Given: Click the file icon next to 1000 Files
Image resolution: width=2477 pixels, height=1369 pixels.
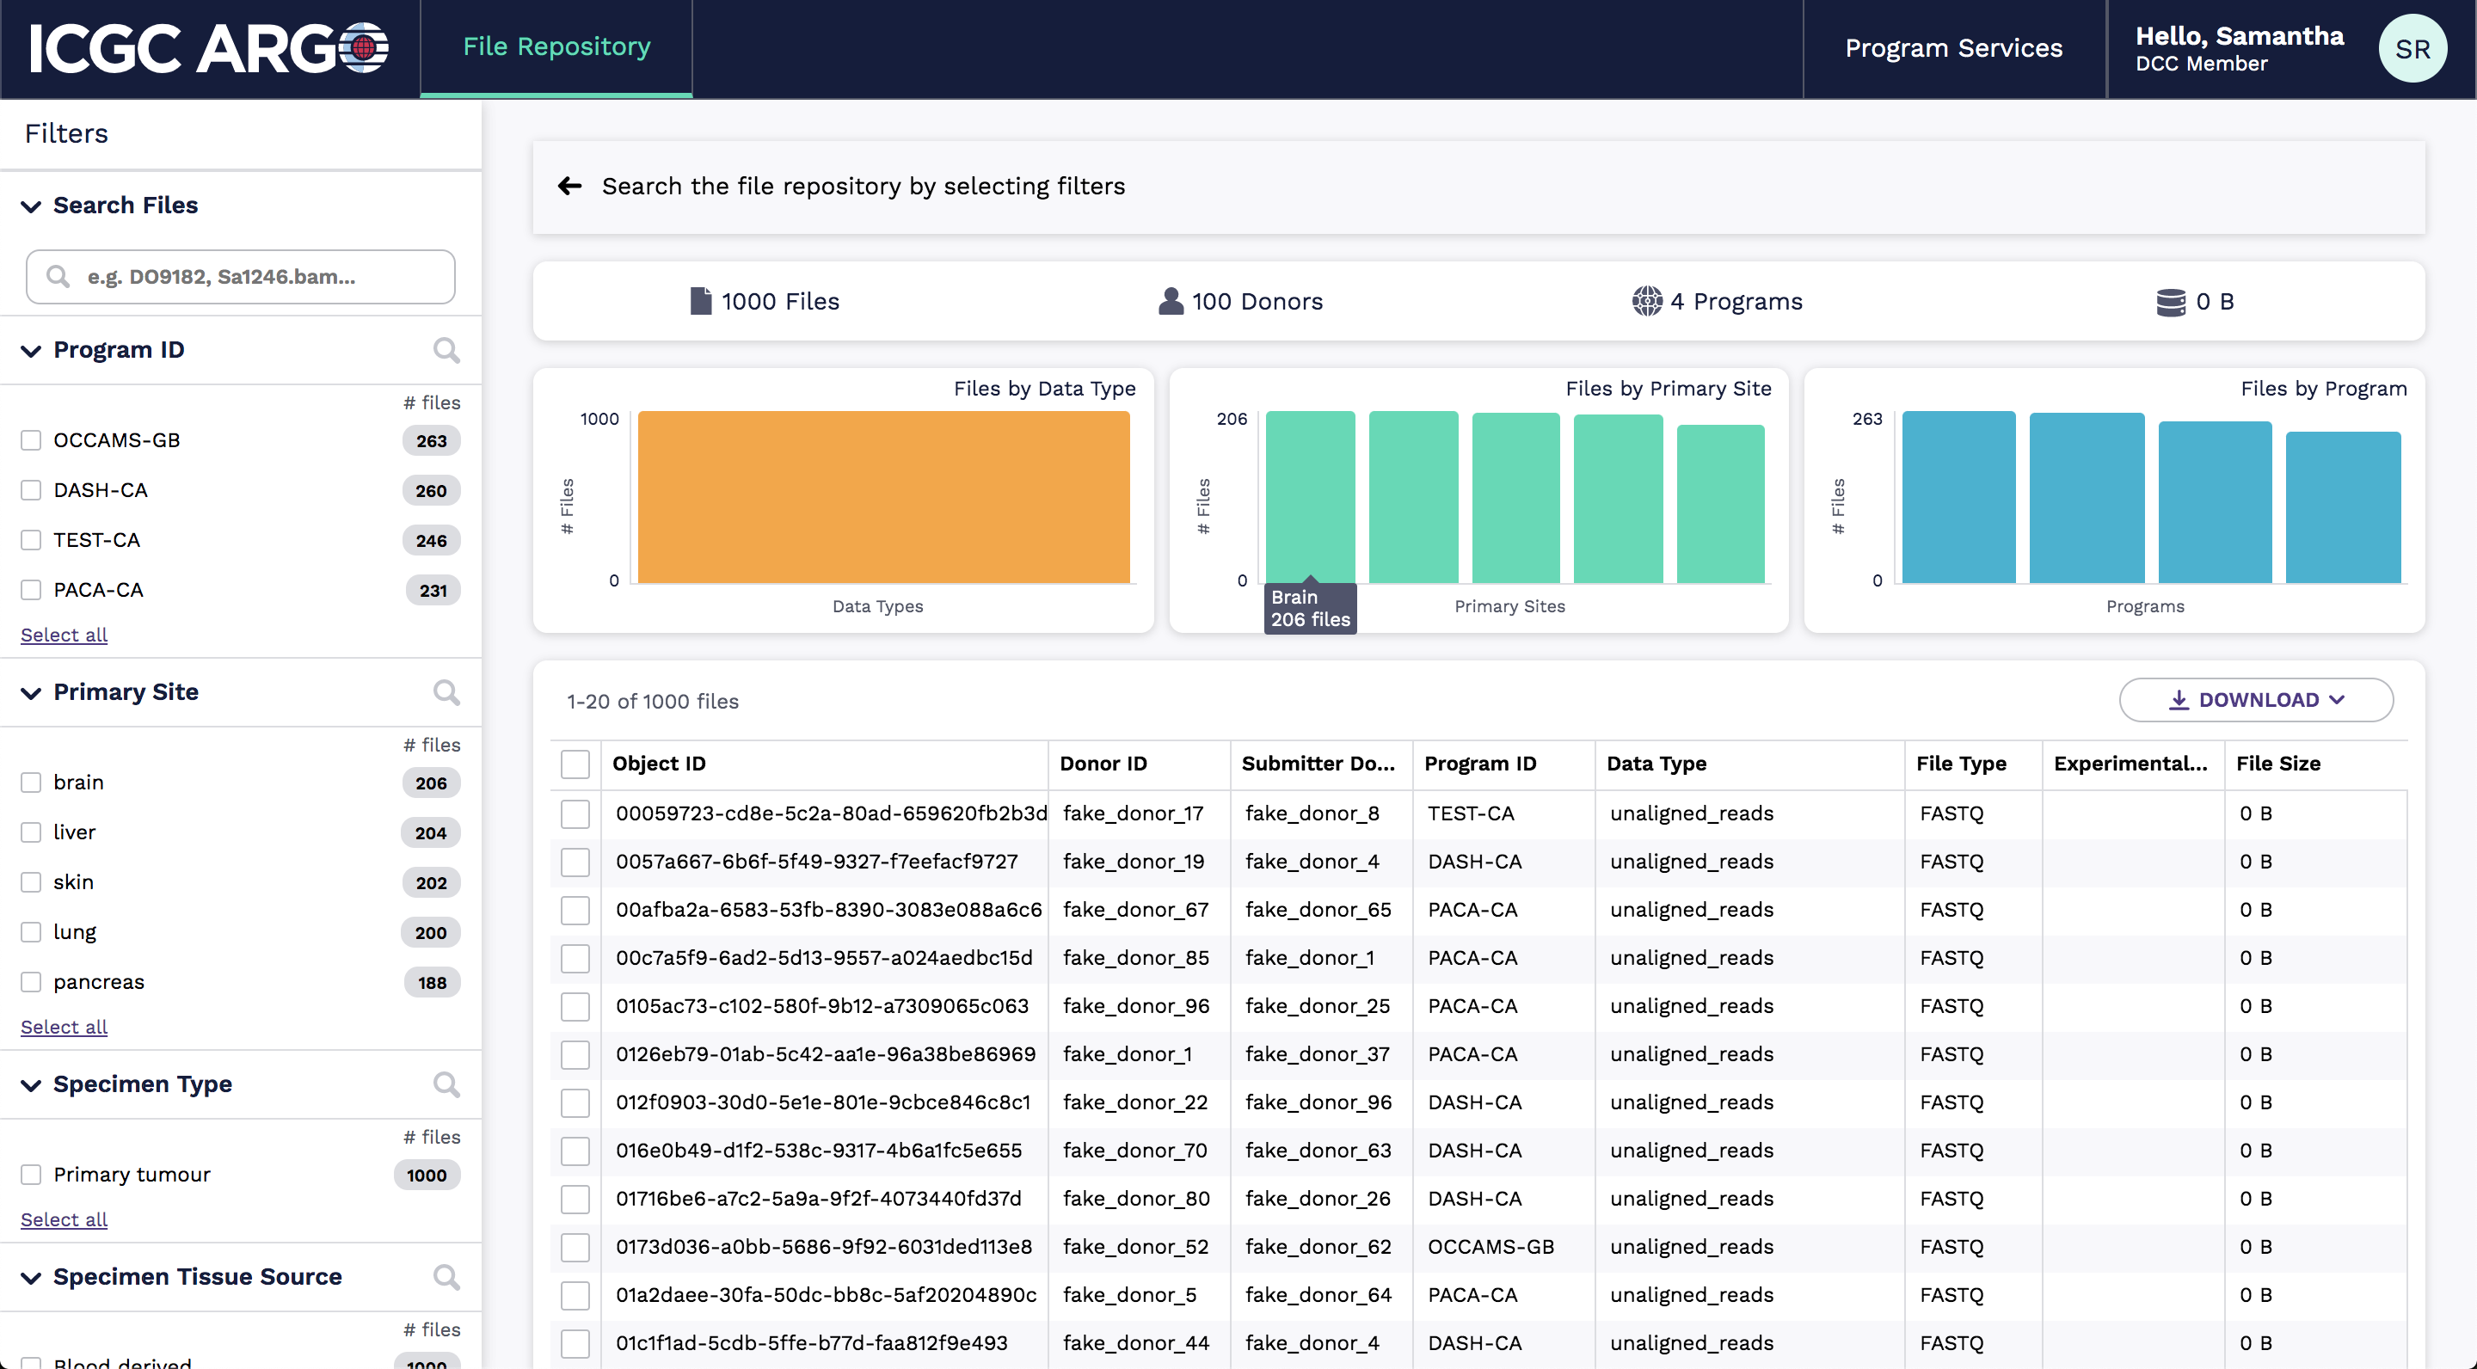Looking at the screenshot, I should coord(699,301).
